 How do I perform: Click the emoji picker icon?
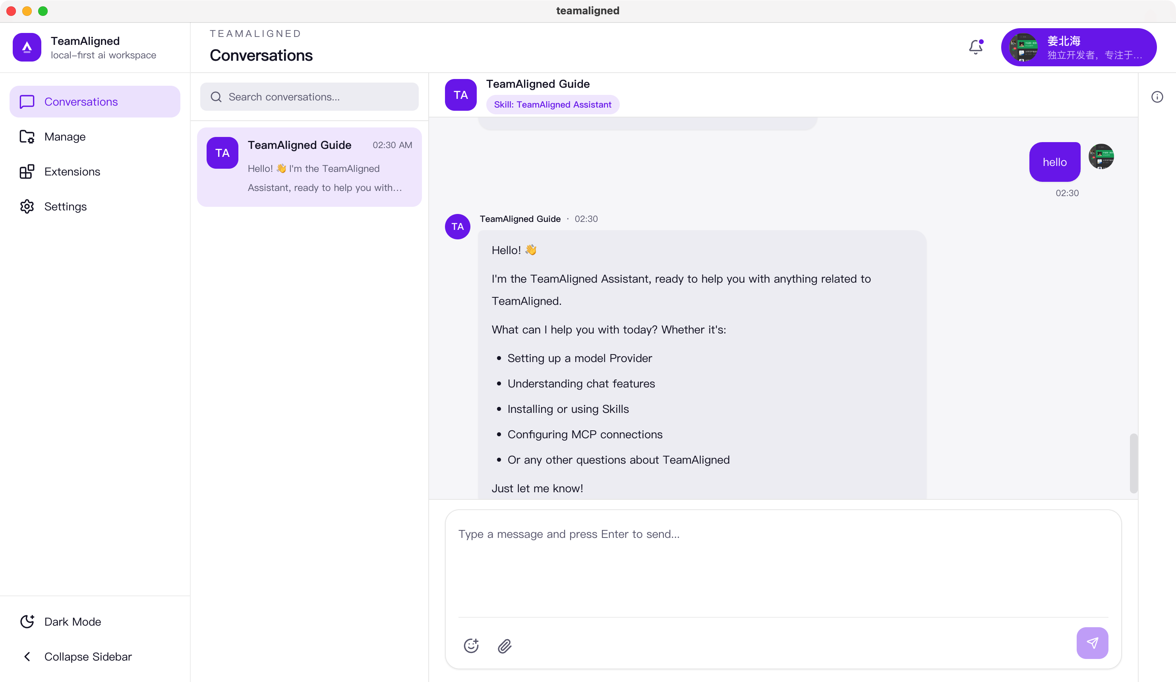[x=471, y=645]
